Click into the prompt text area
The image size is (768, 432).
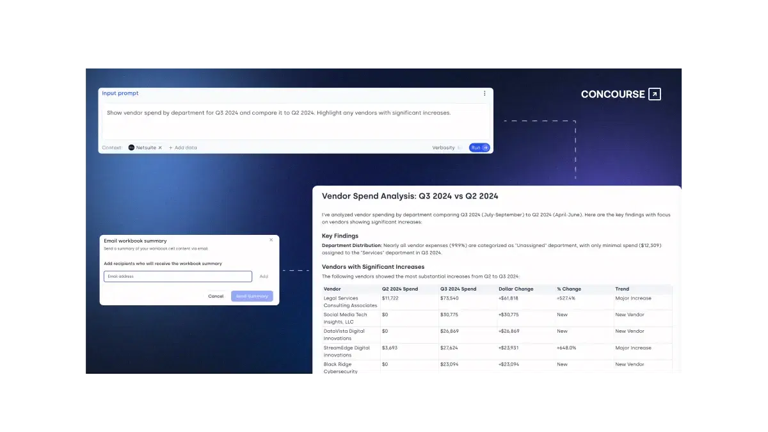click(296, 121)
